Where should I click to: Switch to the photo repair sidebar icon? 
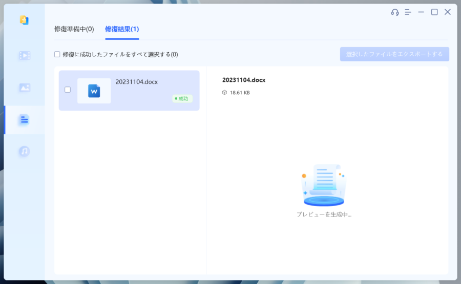tap(24, 88)
